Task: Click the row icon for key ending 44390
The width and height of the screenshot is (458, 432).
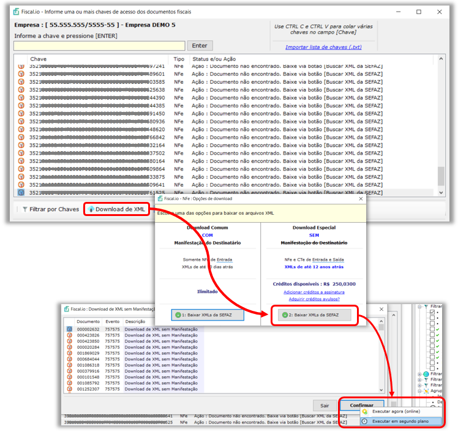Action: click(x=21, y=97)
